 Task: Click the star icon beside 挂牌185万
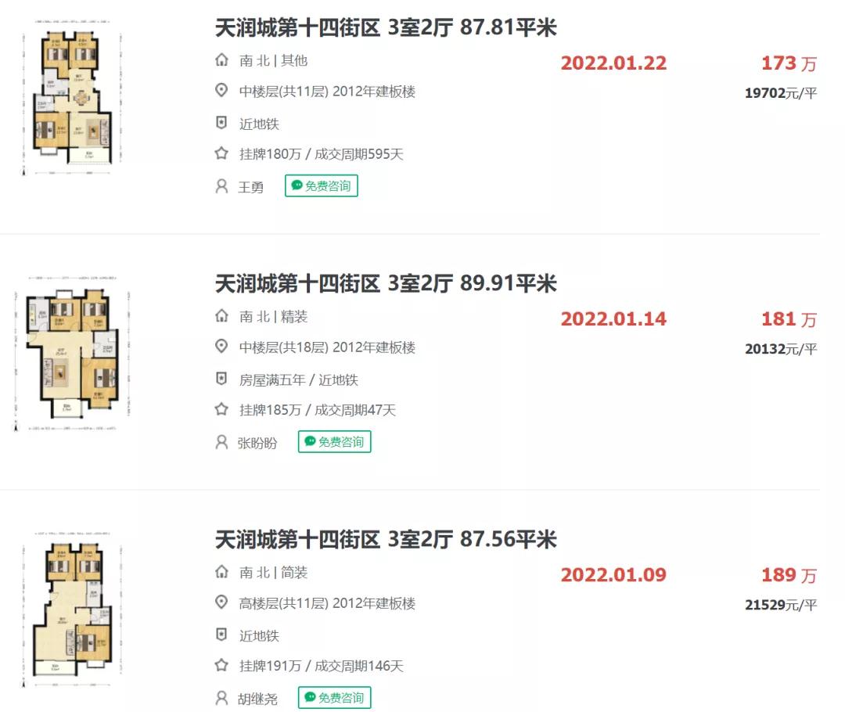coord(221,410)
